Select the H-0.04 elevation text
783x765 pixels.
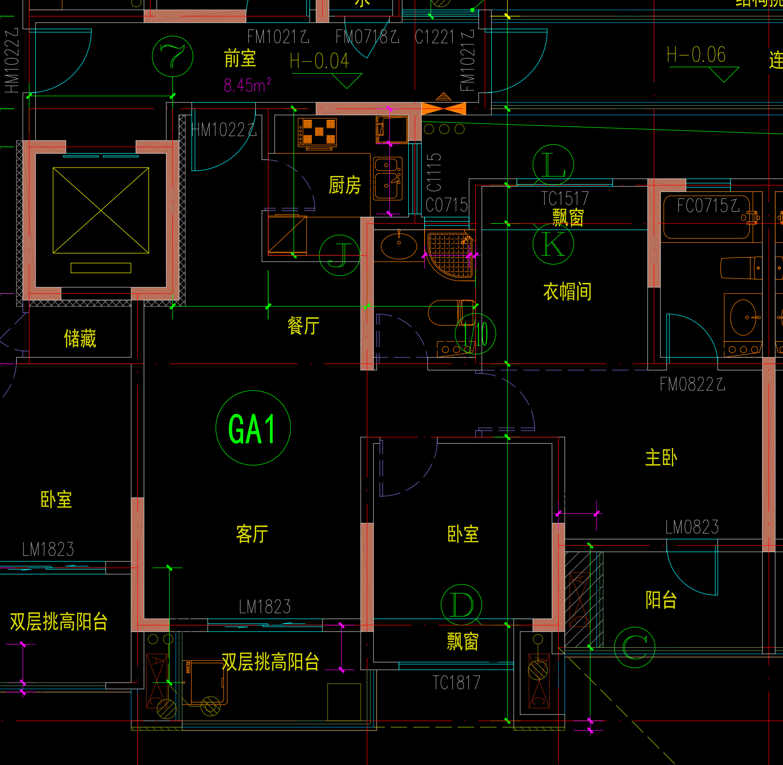319,61
